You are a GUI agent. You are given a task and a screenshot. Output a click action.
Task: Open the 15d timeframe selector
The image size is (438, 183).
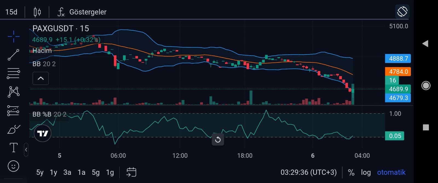pos(11,12)
